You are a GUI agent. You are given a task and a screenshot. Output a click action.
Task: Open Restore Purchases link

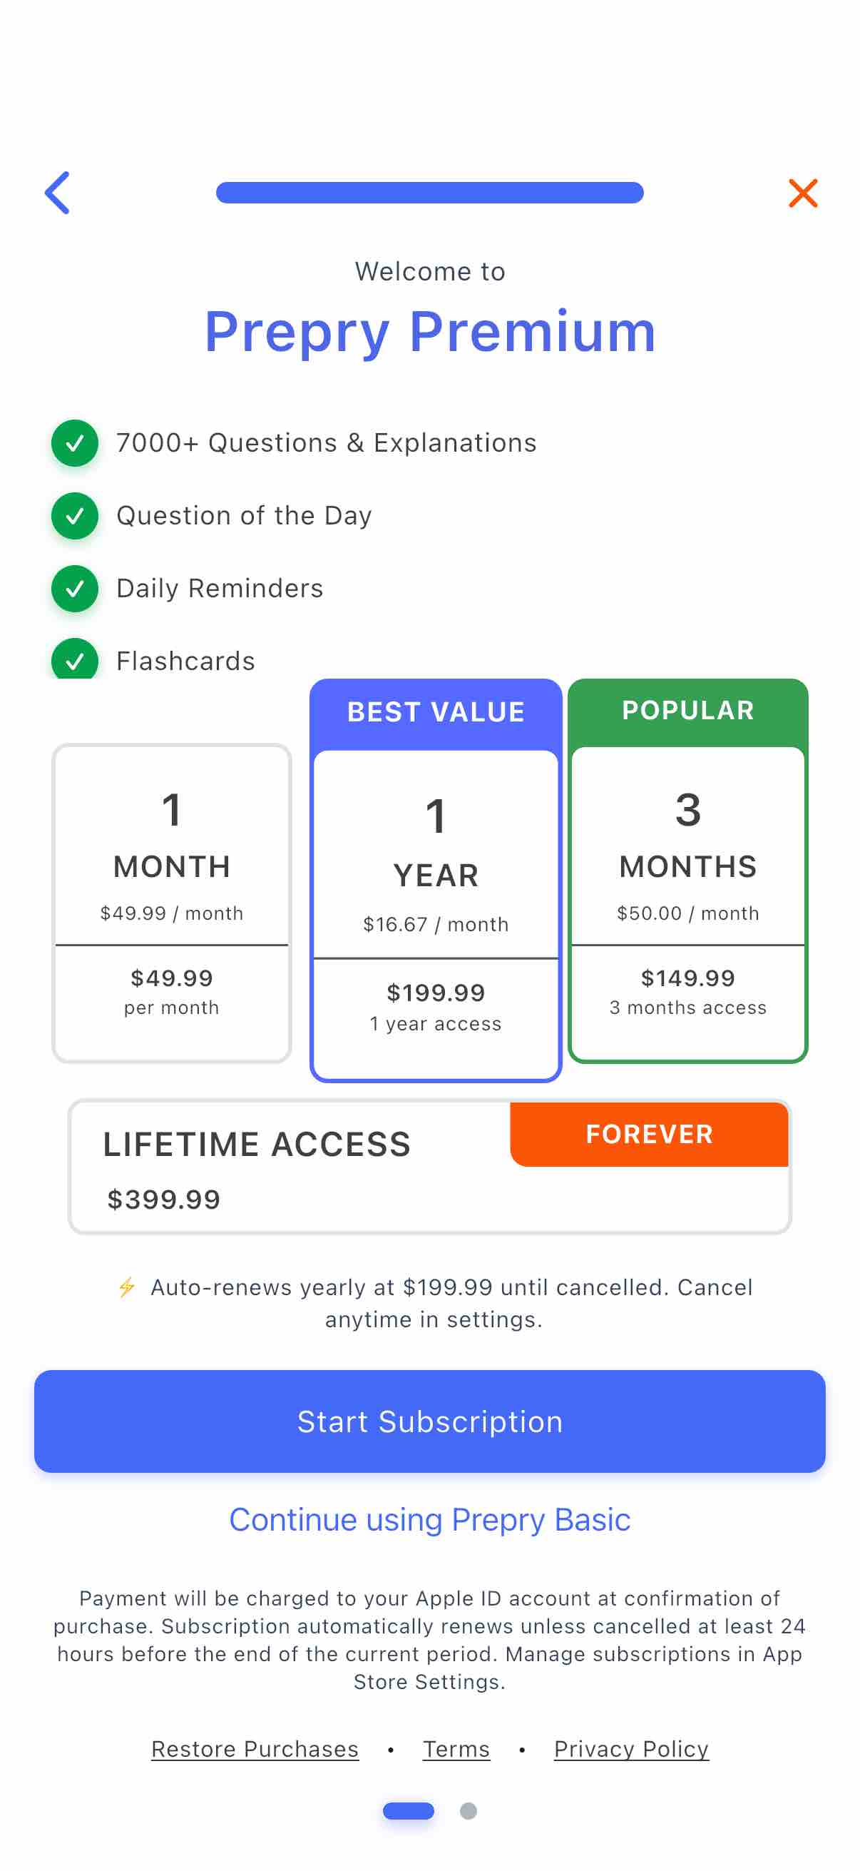(255, 1749)
